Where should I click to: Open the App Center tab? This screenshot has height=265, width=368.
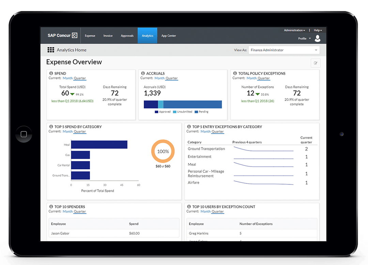coord(168,35)
